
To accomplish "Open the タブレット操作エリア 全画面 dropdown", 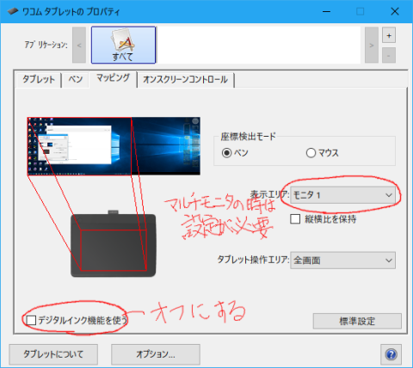I will click(x=342, y=261).
